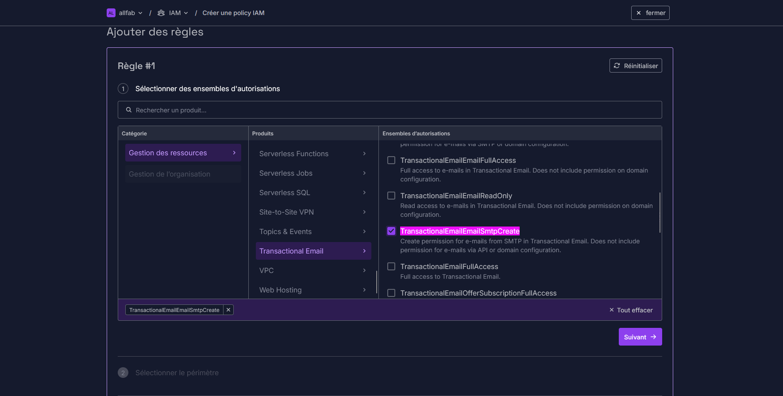783x396 pixels.
Task: Expand the VPC chevron
Action: pos(364,270)
